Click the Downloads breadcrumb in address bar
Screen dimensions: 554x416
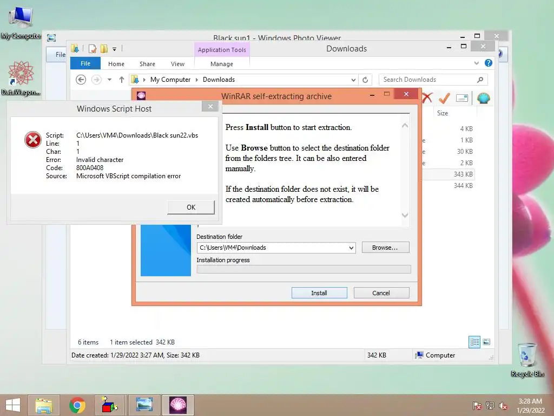219,80
